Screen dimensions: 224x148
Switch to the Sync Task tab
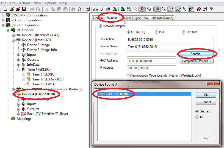coord(141,18)
